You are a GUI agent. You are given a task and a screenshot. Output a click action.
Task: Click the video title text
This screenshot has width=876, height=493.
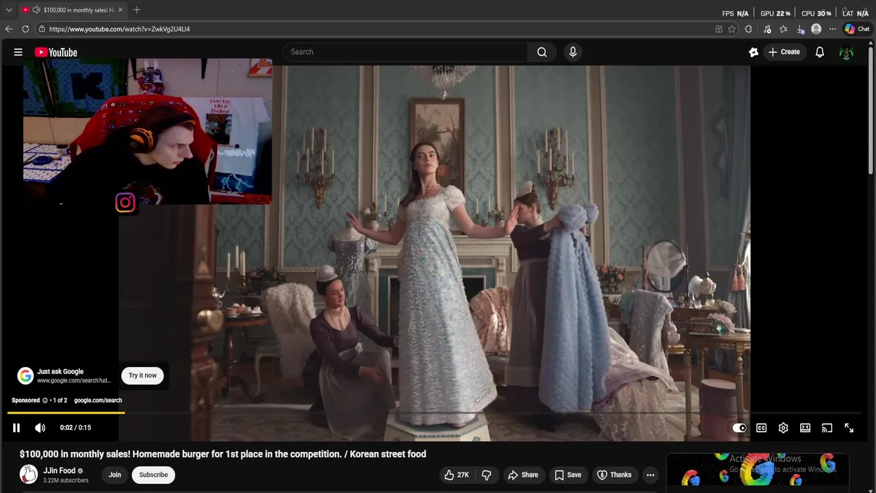point(222,454)
